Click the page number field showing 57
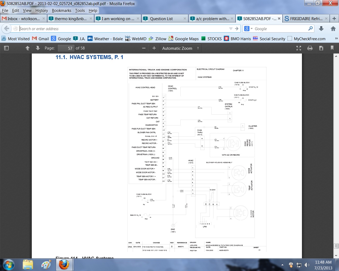This screenshot has width=339, height=271. [66, 48]
